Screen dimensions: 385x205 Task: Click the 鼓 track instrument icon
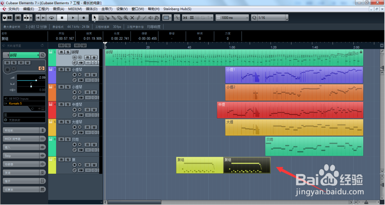point(50,159)
